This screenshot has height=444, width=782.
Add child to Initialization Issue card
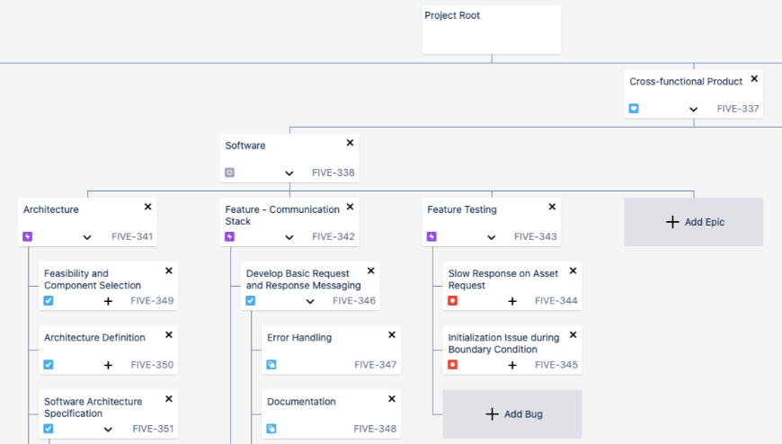point(512,365)
